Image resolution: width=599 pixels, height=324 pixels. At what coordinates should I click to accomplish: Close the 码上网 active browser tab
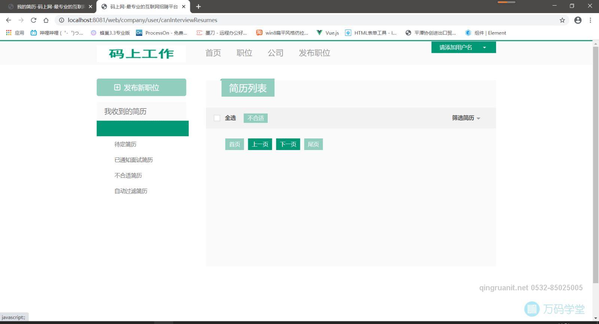click(183, 7)
